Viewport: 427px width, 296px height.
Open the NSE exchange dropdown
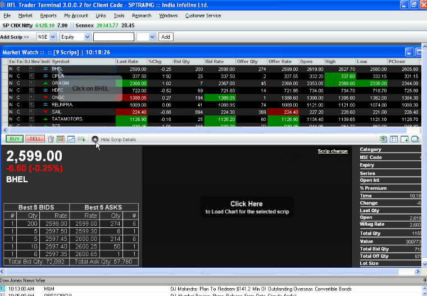click(46, 37)
